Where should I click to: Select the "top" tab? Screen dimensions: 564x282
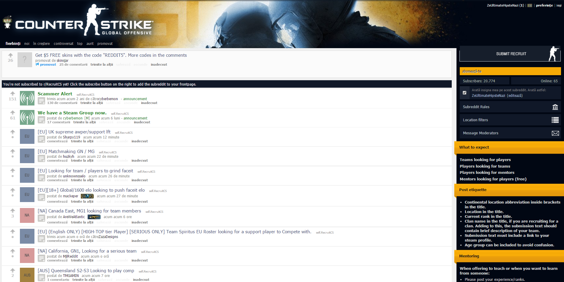80,44
